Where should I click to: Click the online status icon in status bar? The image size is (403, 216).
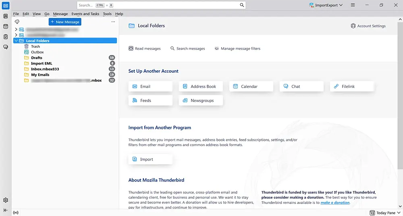[x=16, y=213]
